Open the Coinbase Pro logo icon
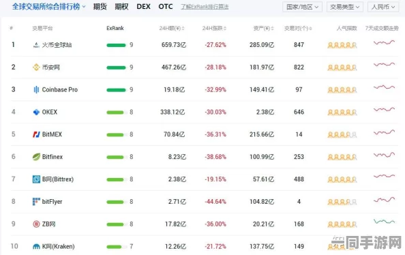Viewport: 405px width, 255px height. click(36, 89)
